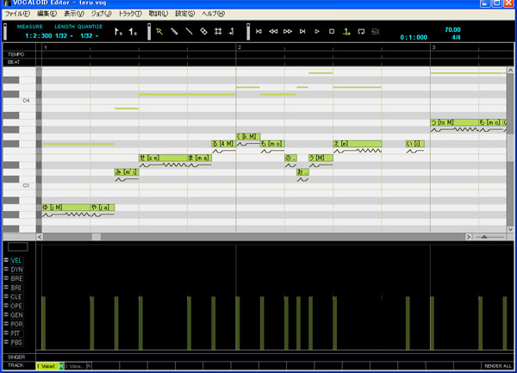Select the note つ [ts M]

pos(454,122)
